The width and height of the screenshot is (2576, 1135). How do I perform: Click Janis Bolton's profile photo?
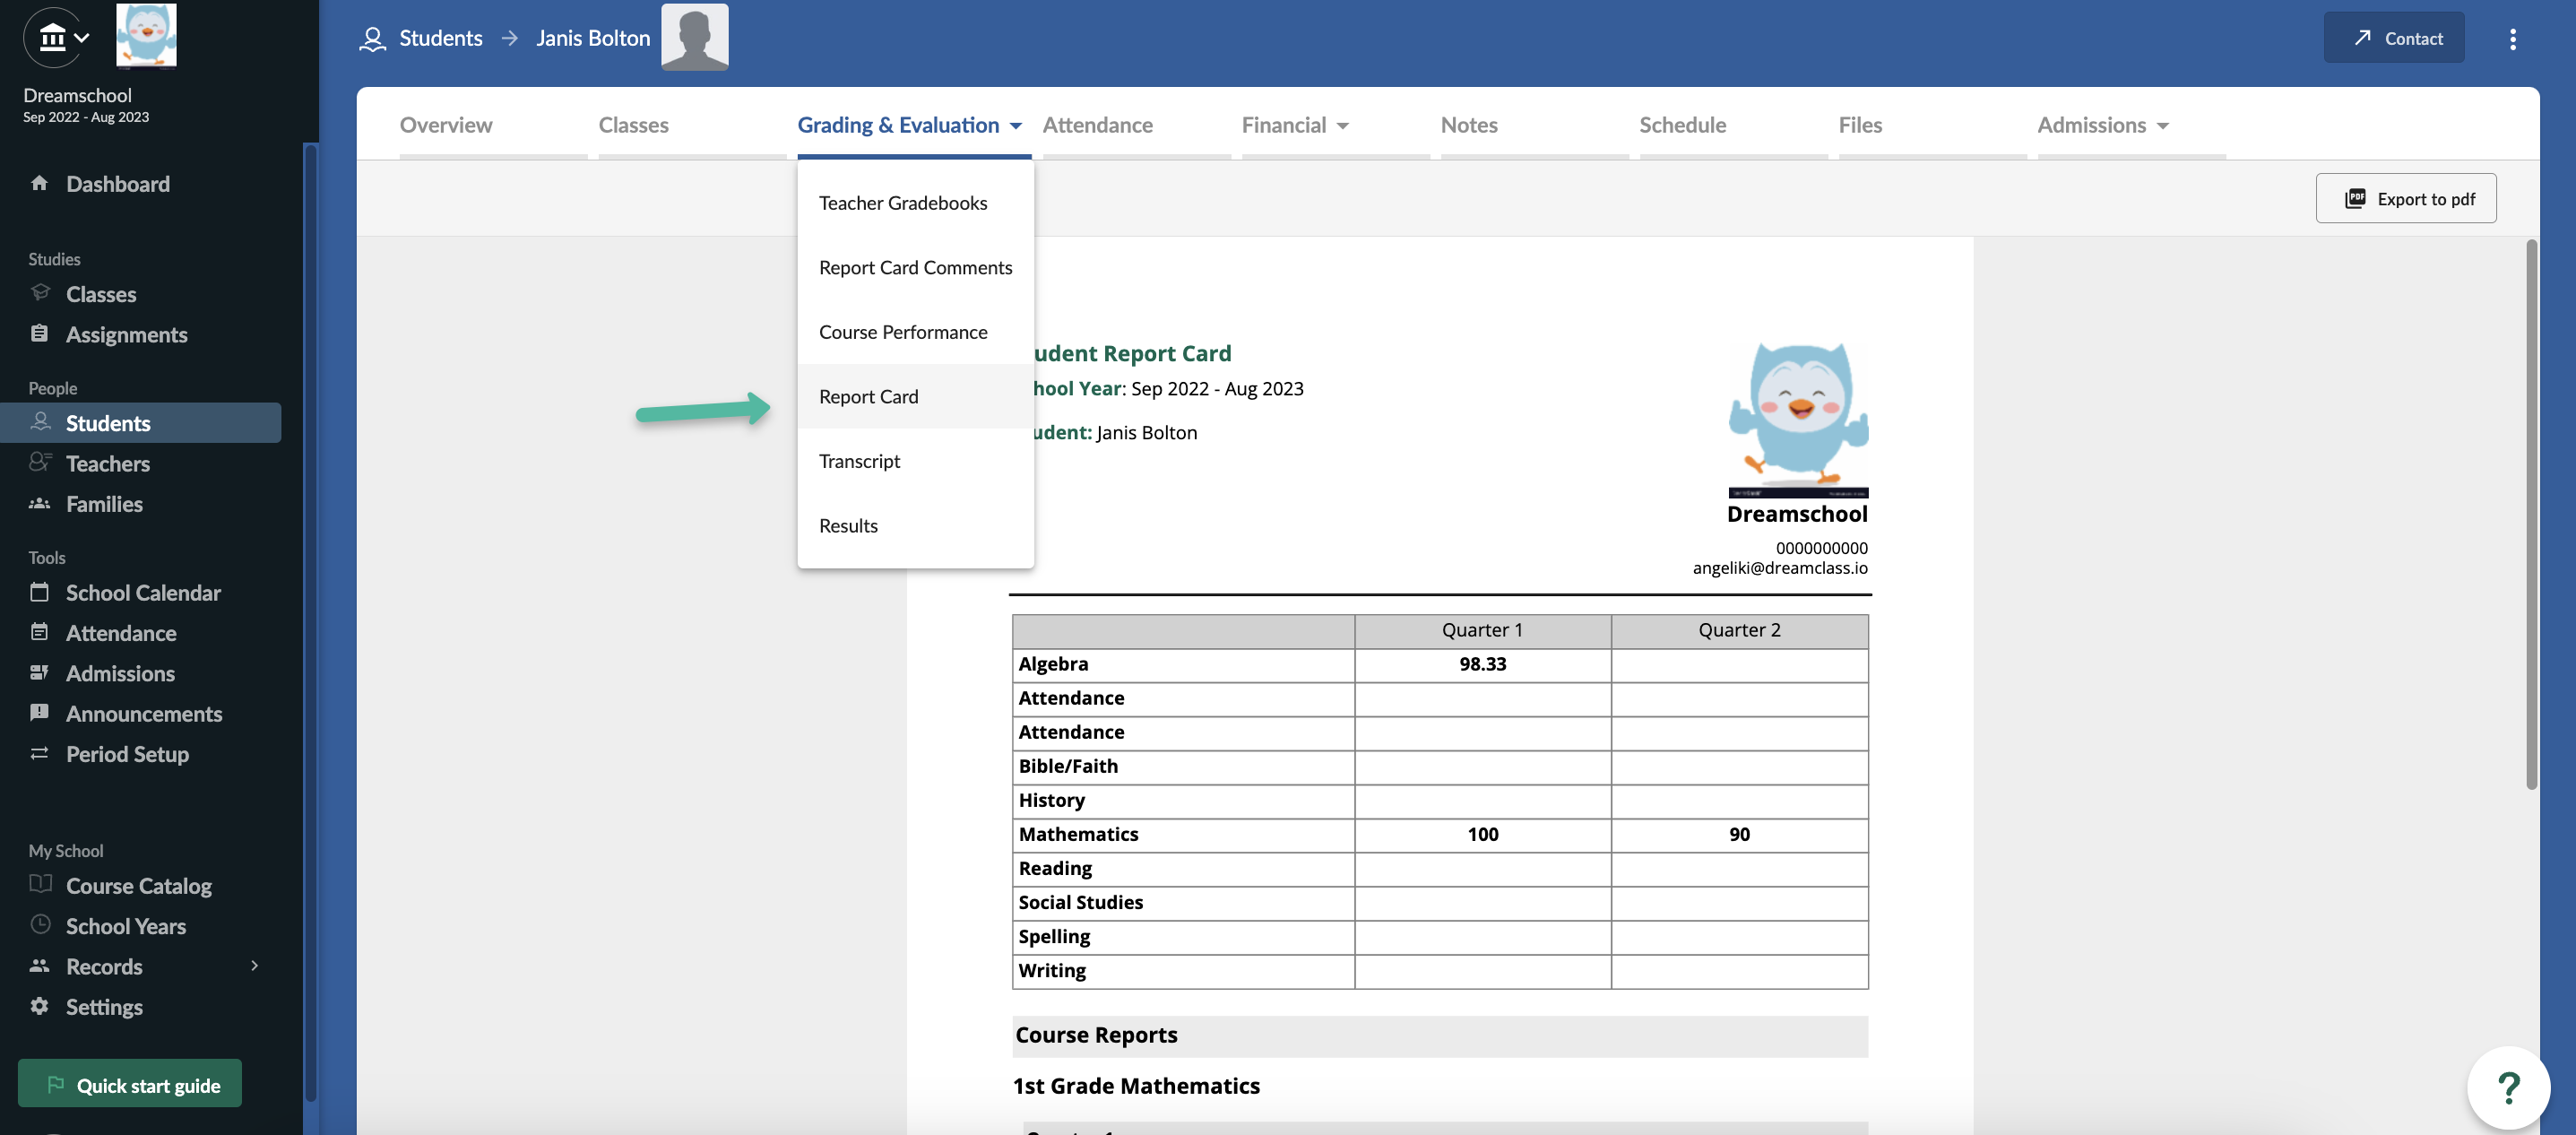tap(694, 36)
